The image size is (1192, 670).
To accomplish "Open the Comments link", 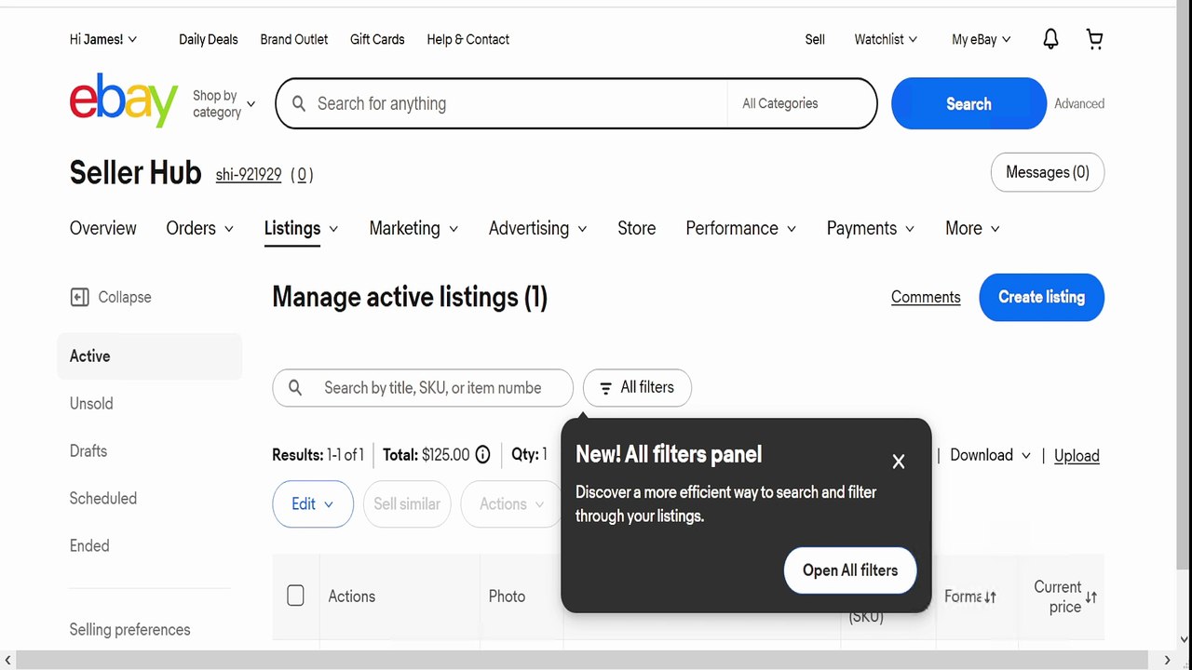I will 926,297.
